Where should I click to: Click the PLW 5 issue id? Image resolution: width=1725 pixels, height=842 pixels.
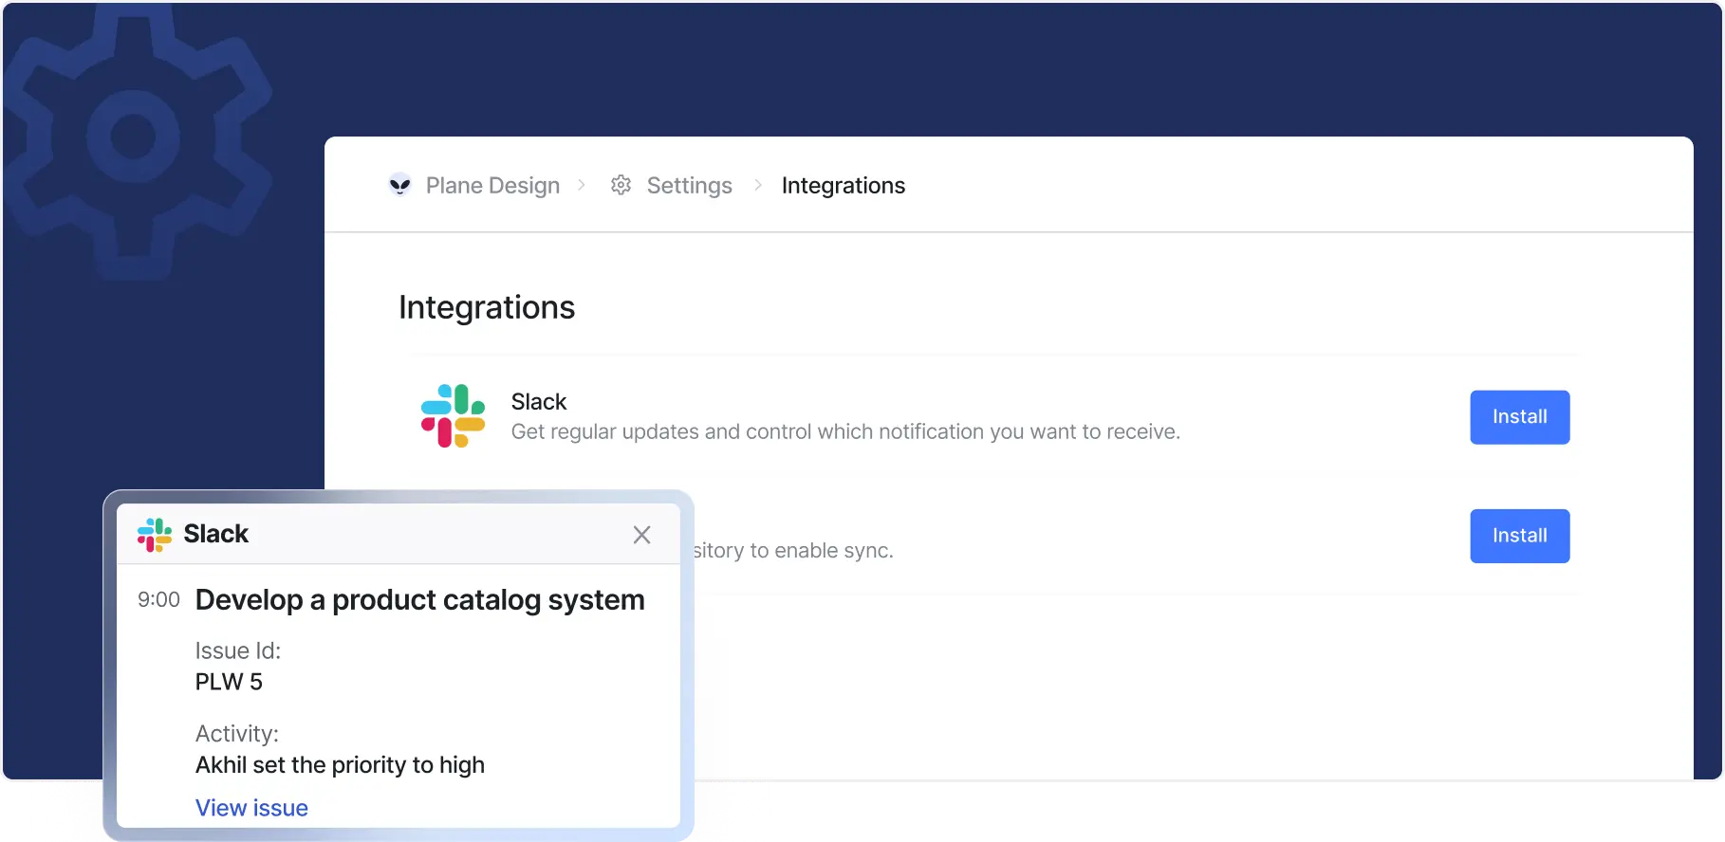229,682
